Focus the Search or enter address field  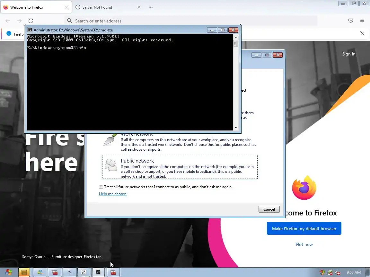coord(191,21)
